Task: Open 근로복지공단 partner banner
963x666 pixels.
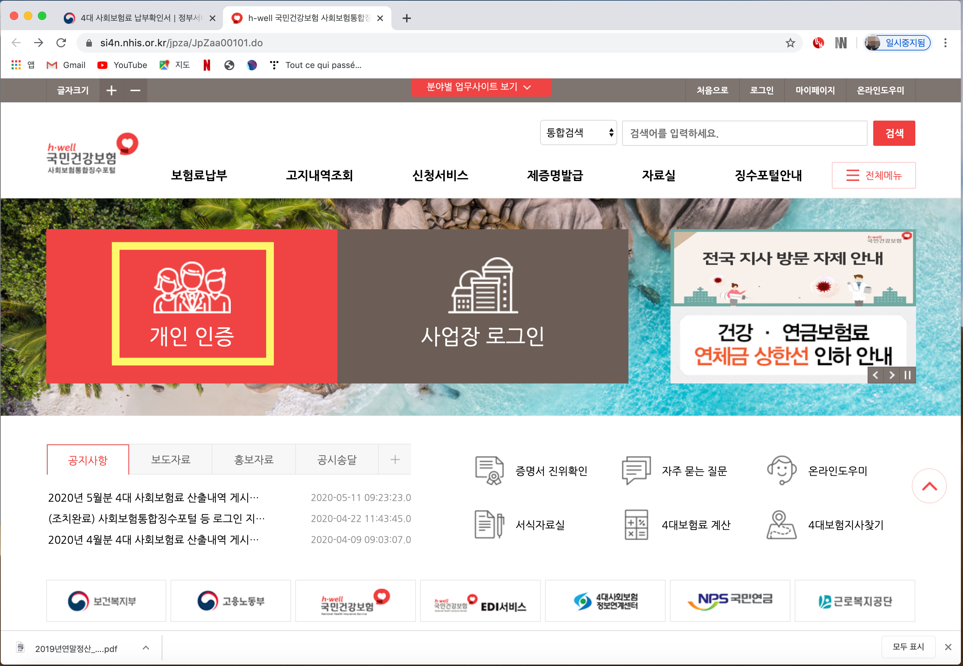Action: (x=855, y=601)
